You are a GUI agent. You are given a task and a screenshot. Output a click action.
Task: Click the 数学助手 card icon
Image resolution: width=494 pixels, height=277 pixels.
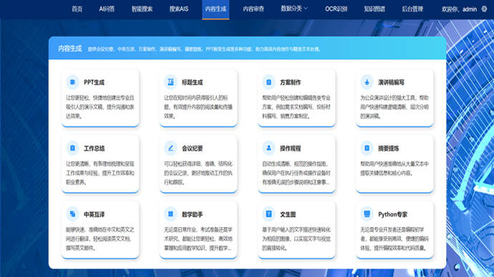[170, 214]
